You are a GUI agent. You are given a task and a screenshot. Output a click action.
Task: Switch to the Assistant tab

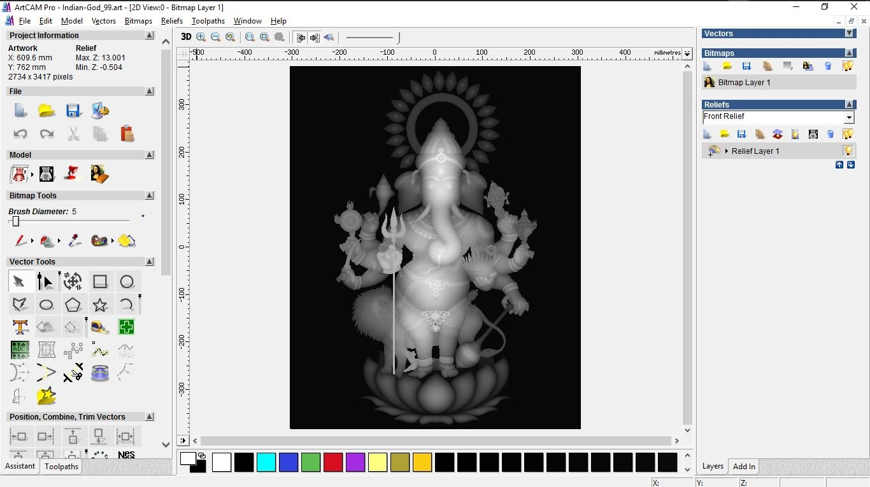click(x=20, y=466)
